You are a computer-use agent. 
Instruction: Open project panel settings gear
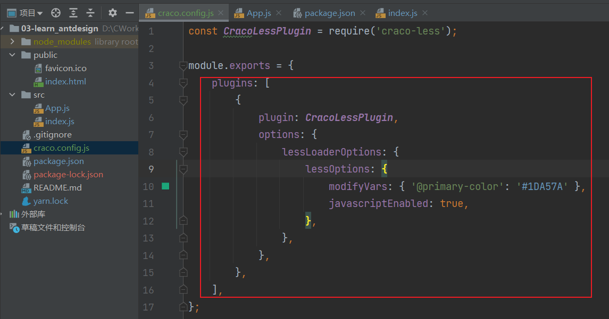point(113,13)
